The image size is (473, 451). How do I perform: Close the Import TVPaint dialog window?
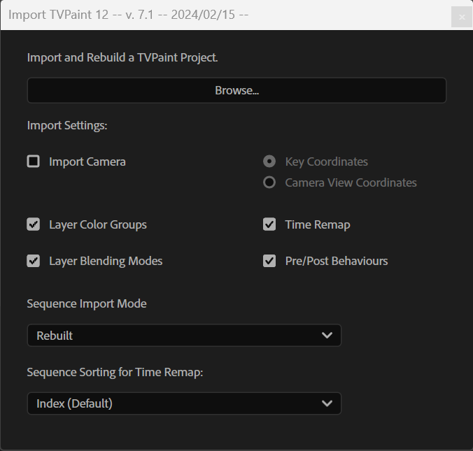462,17
